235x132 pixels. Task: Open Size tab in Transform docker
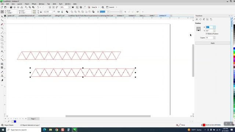pos(207,19)
